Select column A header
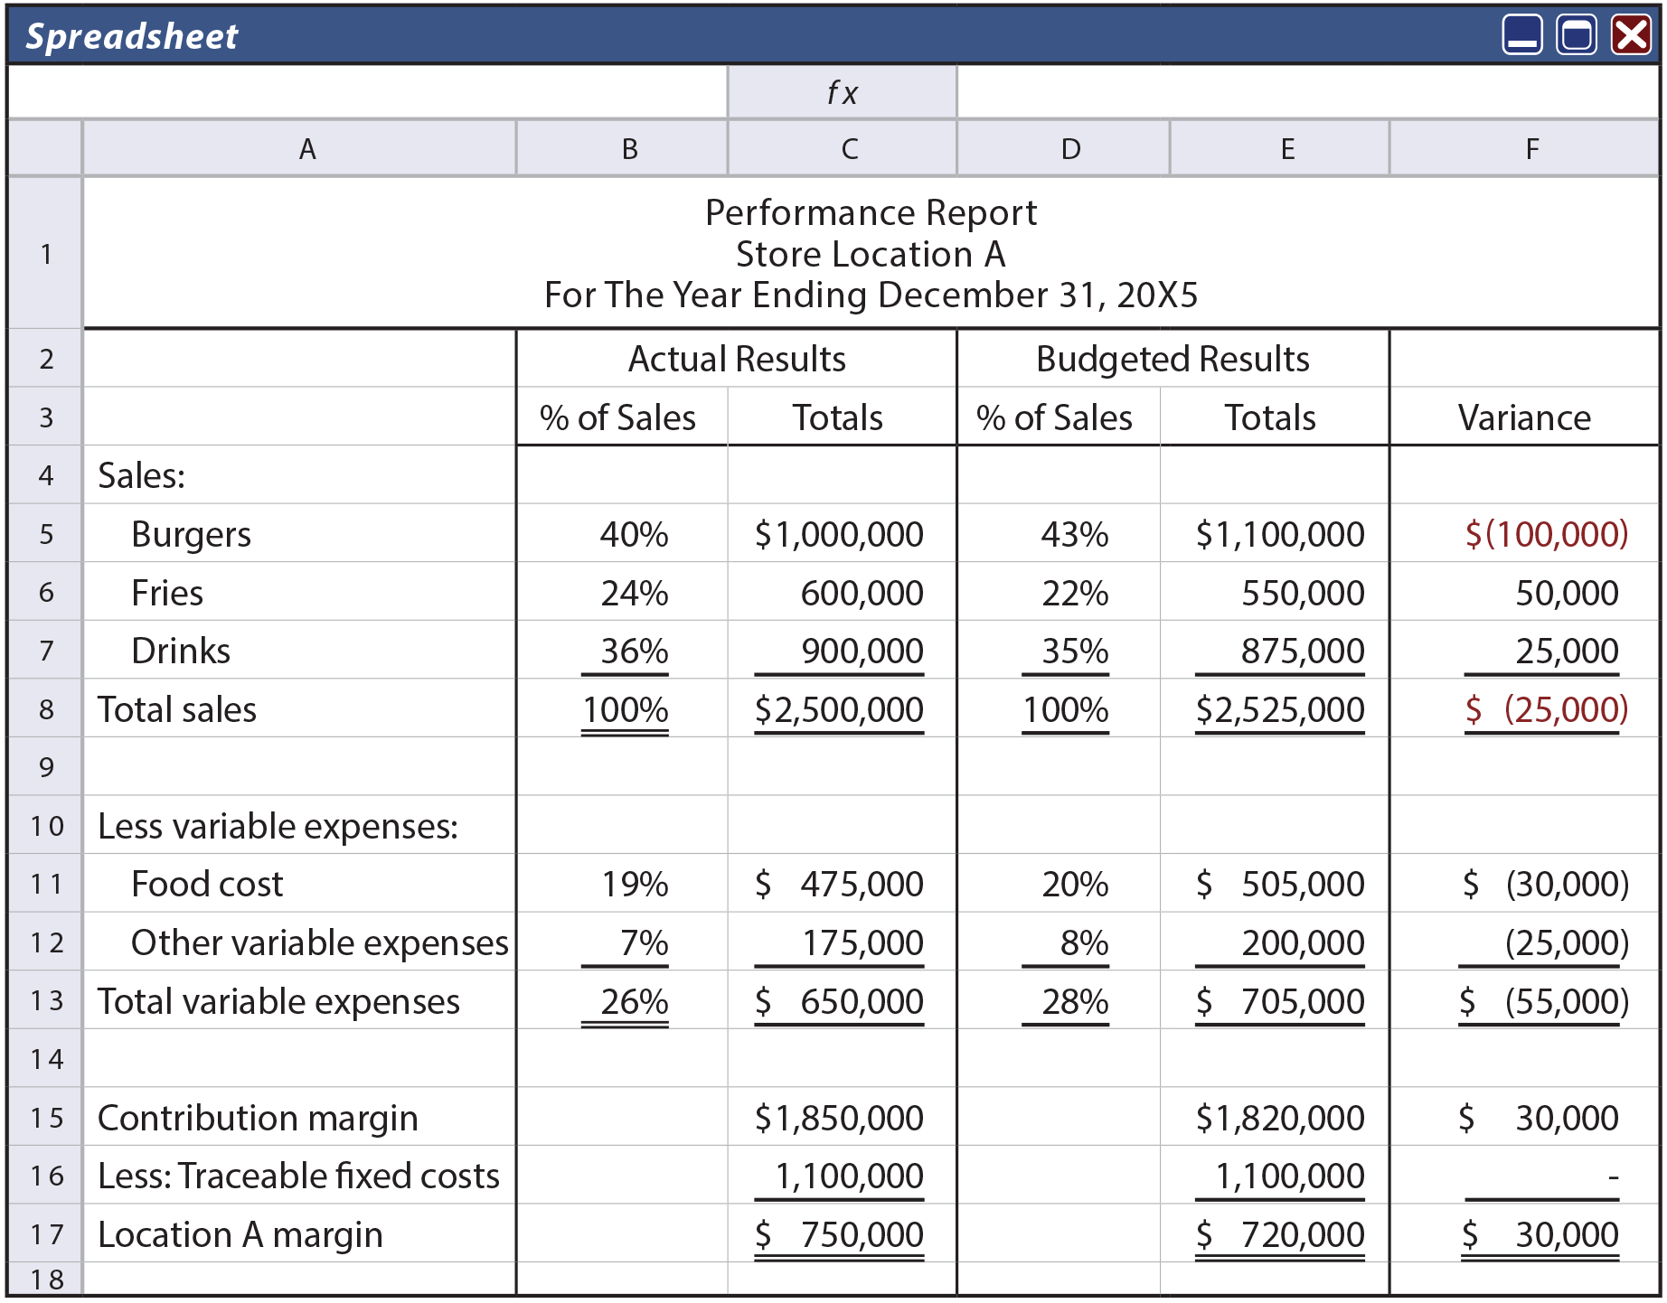Image resolution: width=1667 pixels, height=1303 pixels. coord(299,148)
